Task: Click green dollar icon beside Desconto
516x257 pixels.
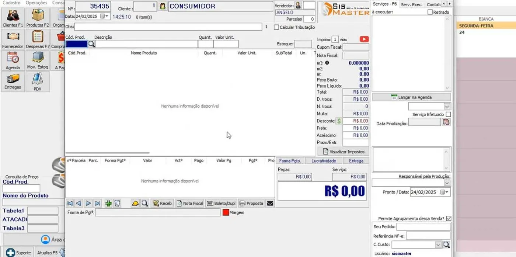Action: [339, 121]
